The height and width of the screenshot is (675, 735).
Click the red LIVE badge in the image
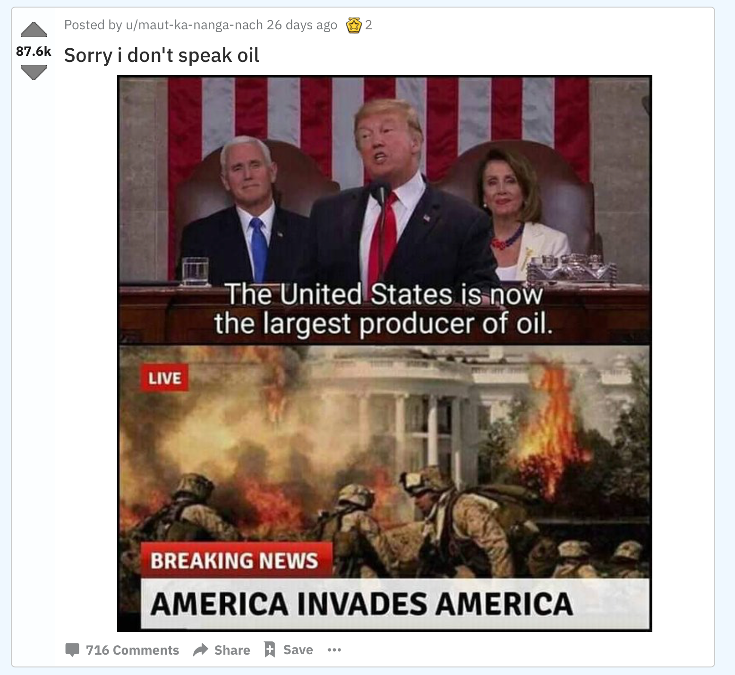[164, 378]
